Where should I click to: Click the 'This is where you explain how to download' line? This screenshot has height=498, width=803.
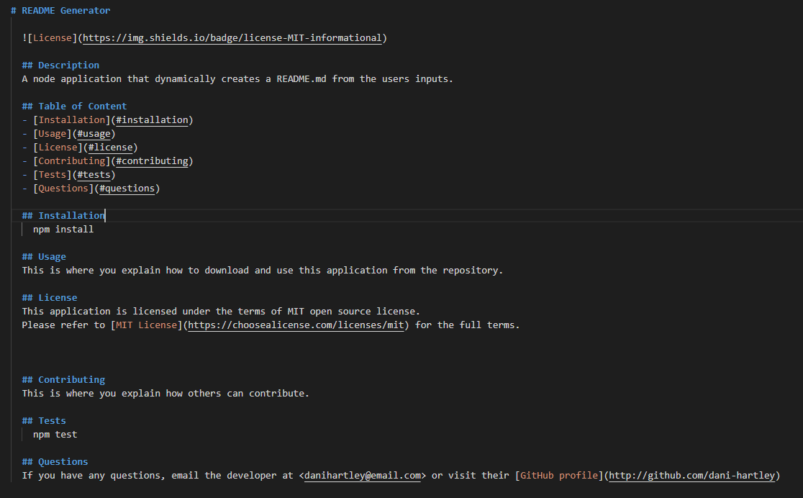262,271
